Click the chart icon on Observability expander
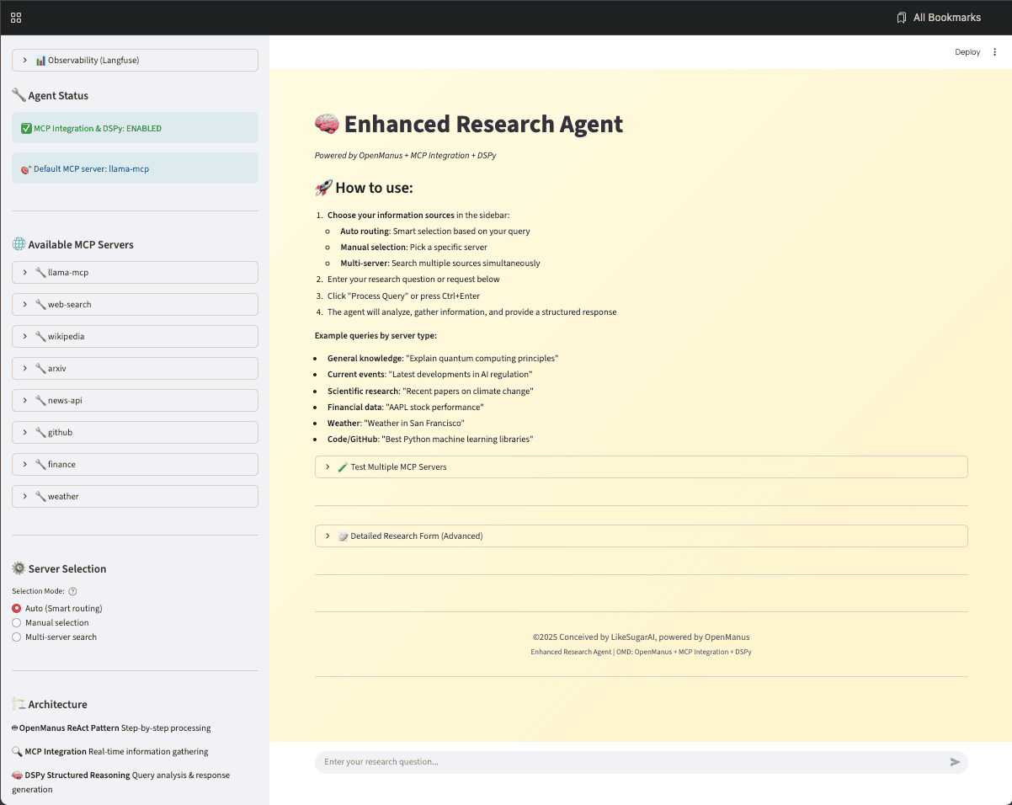 click(40, 60)
